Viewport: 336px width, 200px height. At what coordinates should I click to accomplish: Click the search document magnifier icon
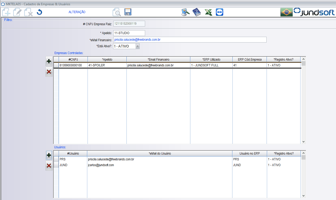pos(116,12)
